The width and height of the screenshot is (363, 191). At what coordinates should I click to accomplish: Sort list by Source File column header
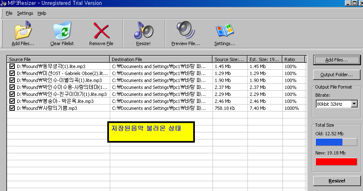tap(58, 59)
